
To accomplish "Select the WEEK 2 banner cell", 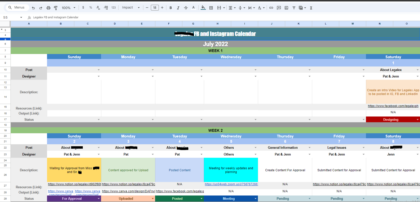I will [215, 130].
